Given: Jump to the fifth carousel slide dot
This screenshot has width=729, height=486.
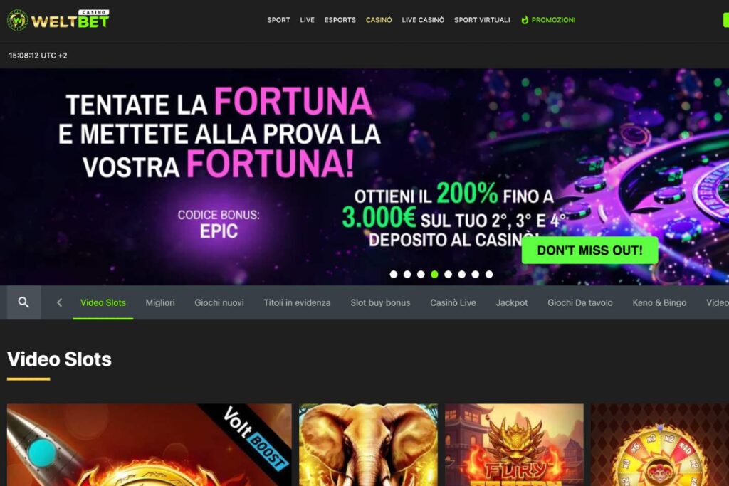Looking at the screenshot, I should coord(449,274).
